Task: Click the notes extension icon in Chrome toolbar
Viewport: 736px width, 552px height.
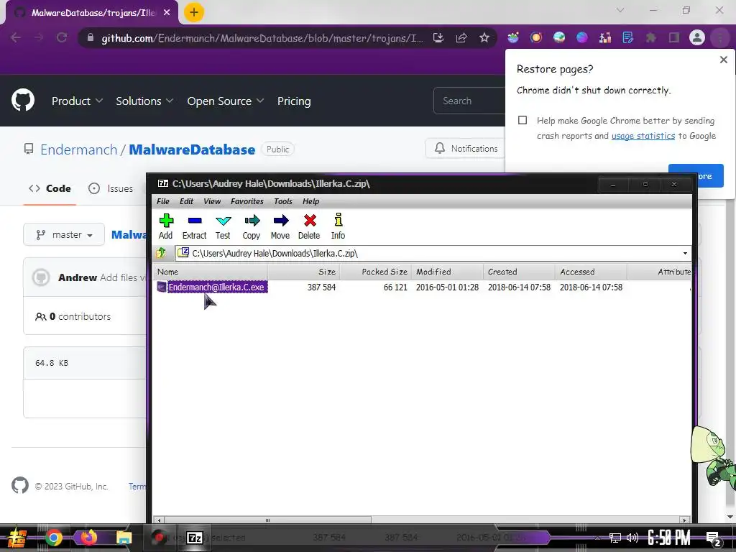Action: click(628, 37)
